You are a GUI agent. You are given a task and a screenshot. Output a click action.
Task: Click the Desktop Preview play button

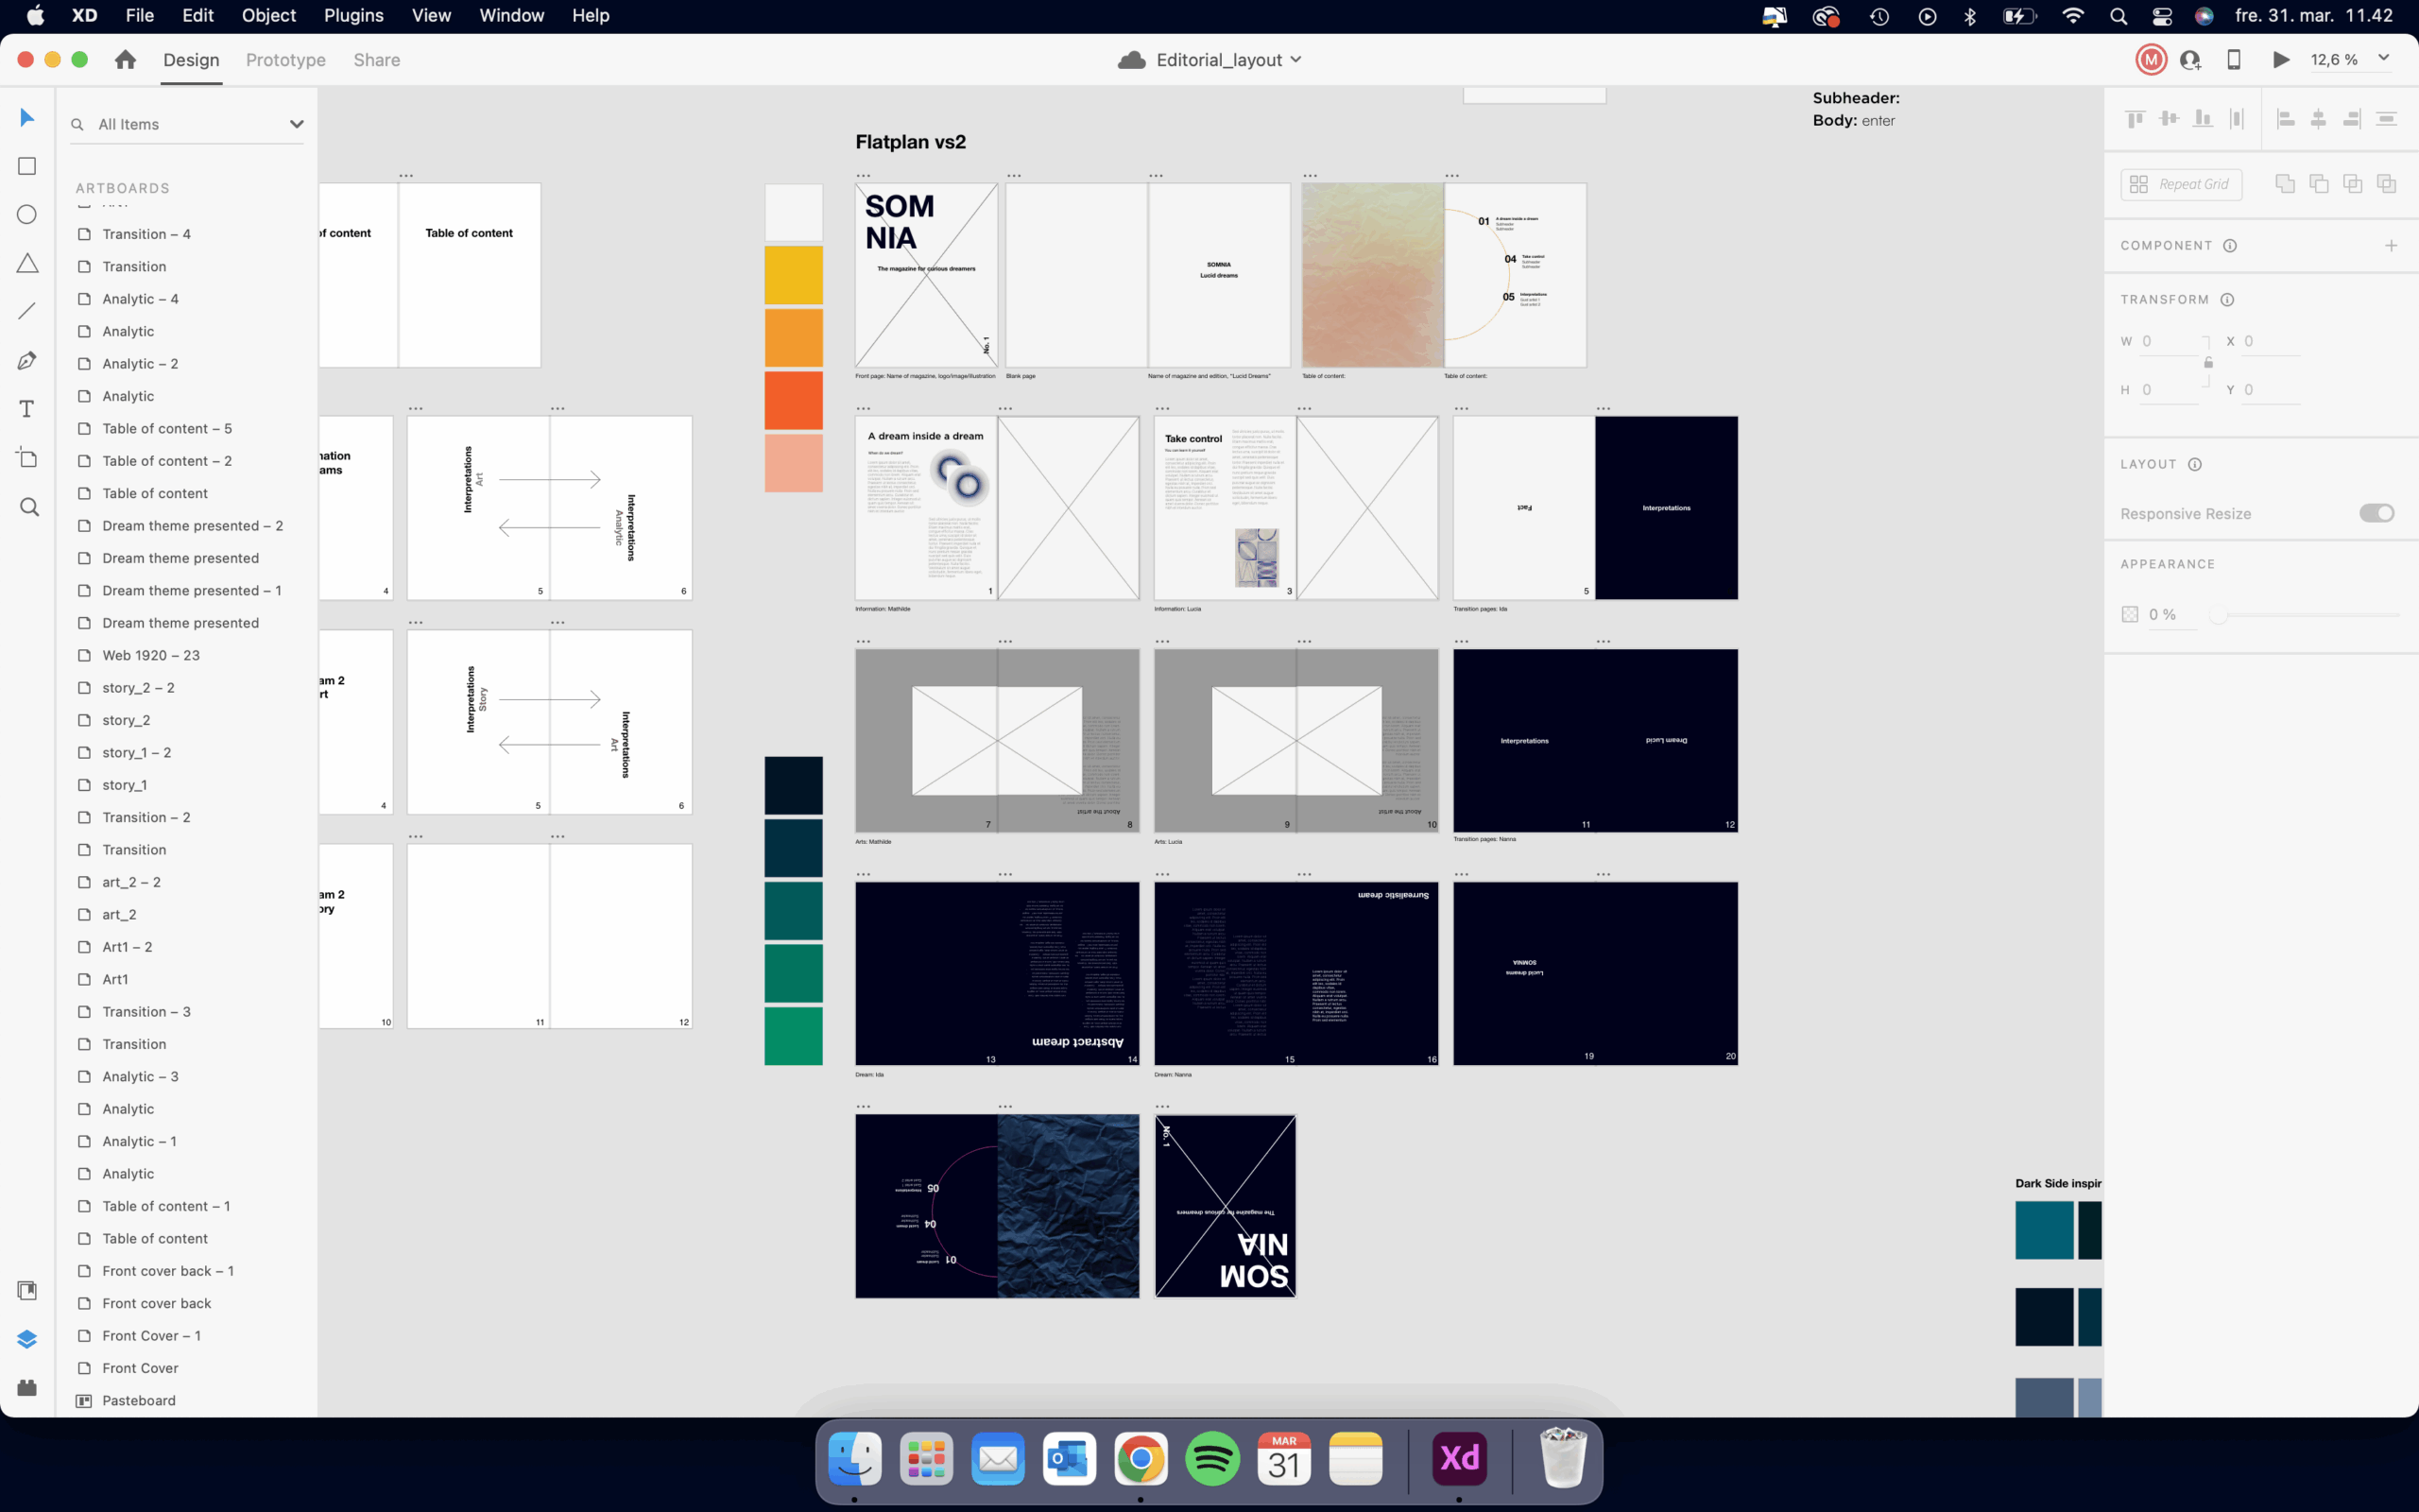2281,60
